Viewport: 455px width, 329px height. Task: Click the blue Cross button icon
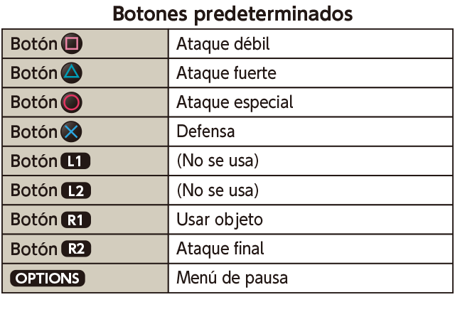pos(71,131)
